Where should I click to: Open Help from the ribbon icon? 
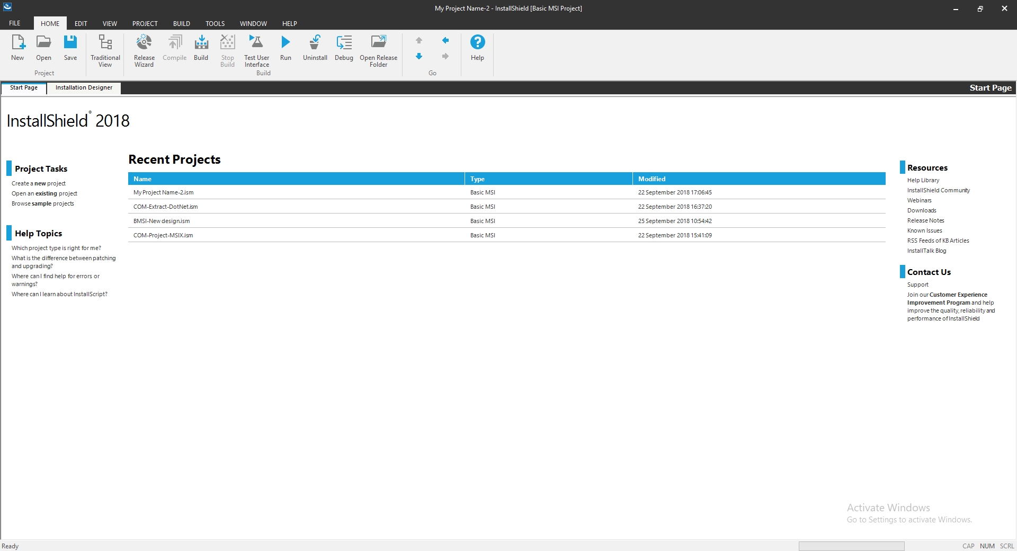tap(477, 48)
